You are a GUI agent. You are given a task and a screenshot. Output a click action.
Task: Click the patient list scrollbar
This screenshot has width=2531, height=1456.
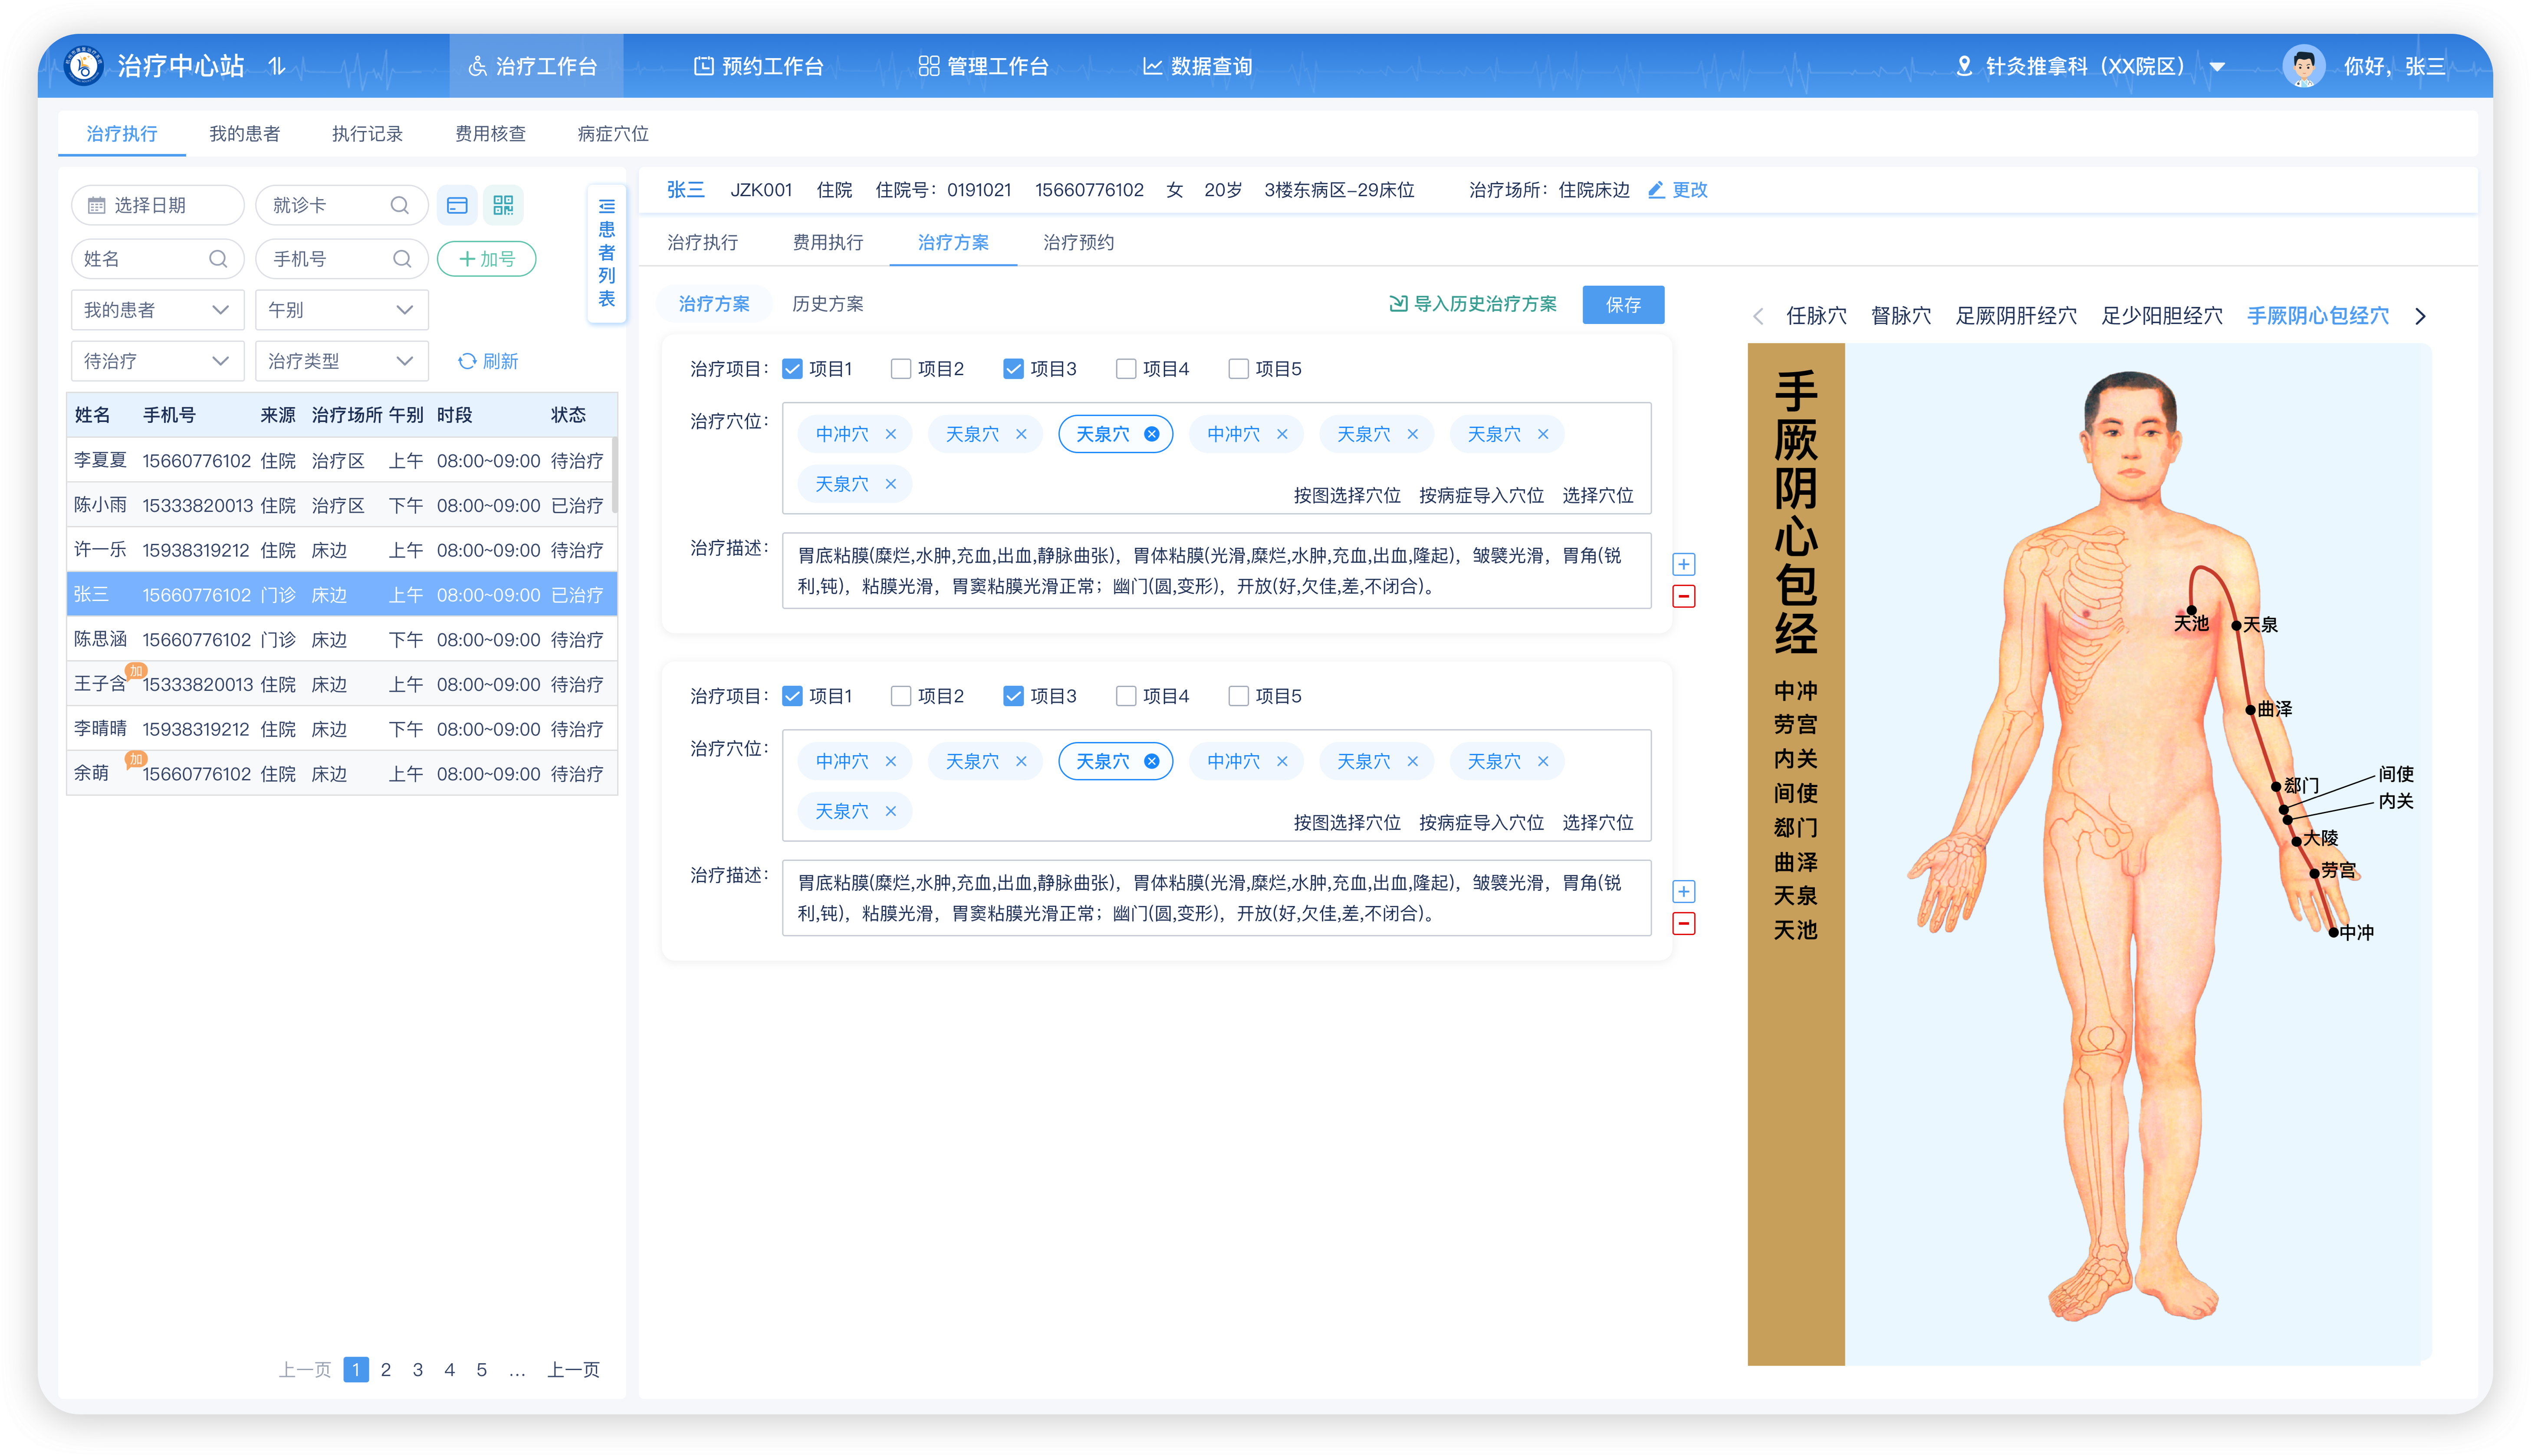[614, 474]
